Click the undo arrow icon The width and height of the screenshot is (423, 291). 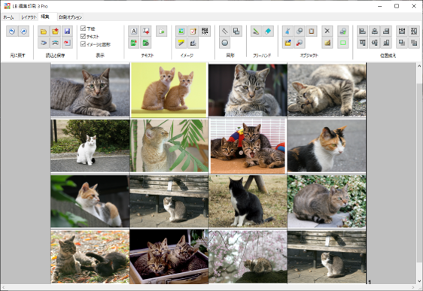pos(12,32)
